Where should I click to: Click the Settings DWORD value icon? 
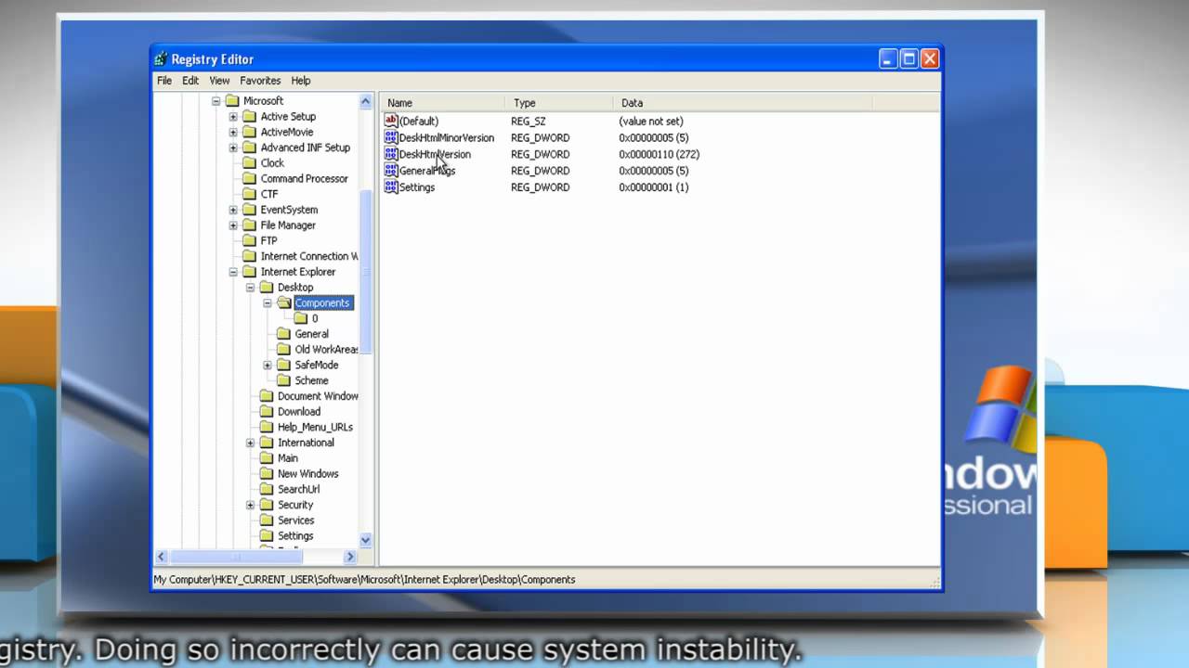(391, 187)
